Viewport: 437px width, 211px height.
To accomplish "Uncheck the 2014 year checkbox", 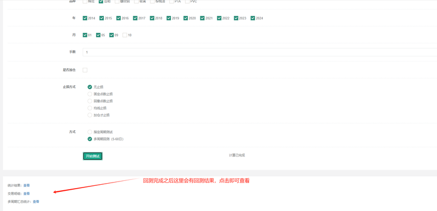I will (x=85, y=18).
